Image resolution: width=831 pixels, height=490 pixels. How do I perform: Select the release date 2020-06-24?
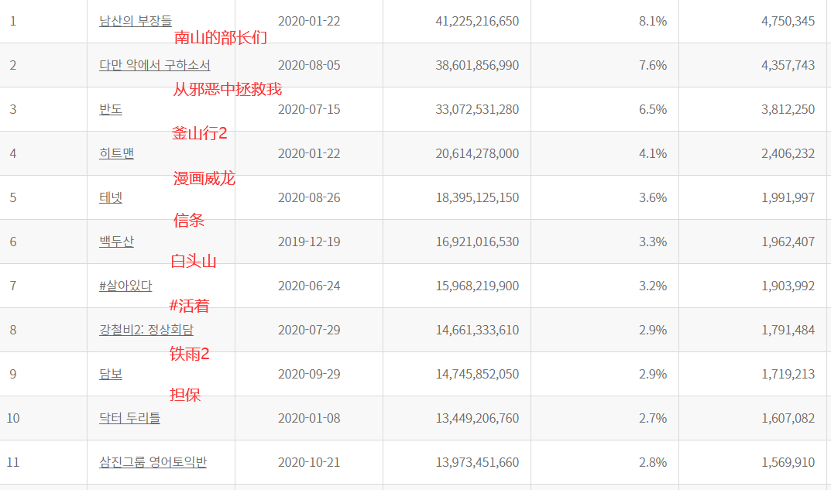point(309,286)
